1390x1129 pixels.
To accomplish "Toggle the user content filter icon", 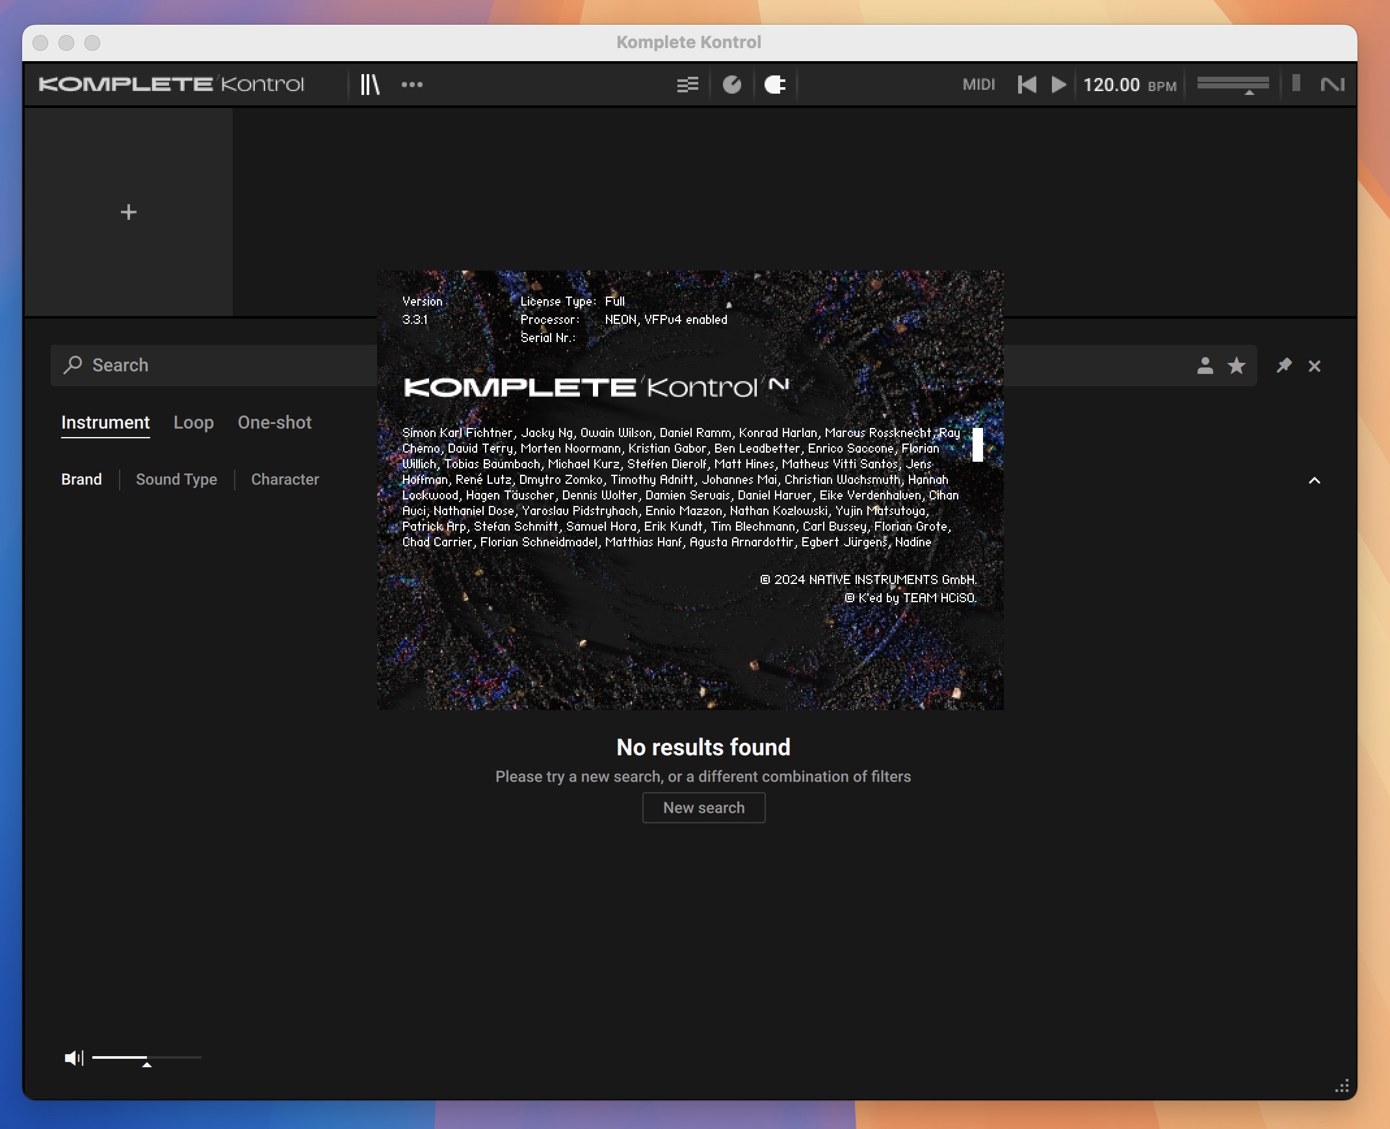I will [x=1205, y=365].
